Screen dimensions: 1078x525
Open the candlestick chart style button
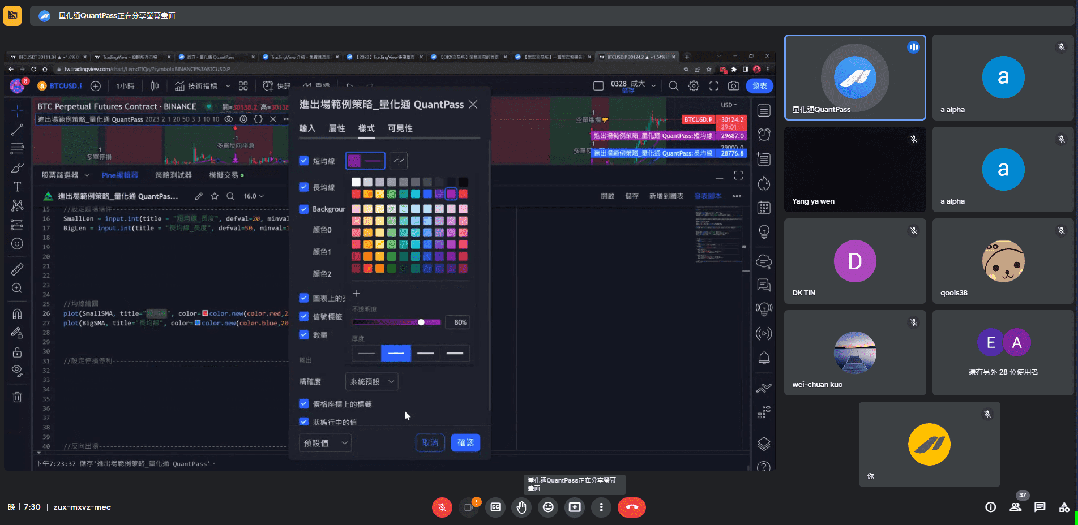[155, 86]
